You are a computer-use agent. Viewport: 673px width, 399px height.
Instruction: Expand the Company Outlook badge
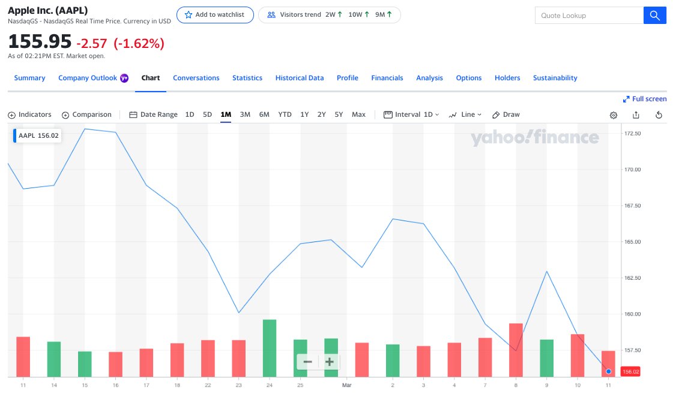point(124,78)
